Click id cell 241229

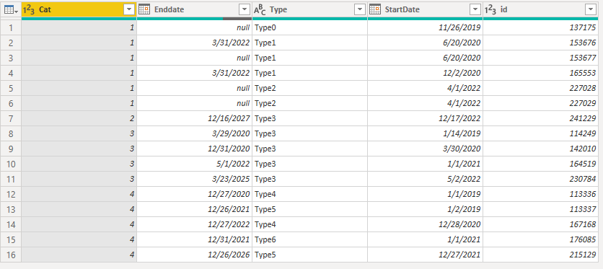[540, 118]
